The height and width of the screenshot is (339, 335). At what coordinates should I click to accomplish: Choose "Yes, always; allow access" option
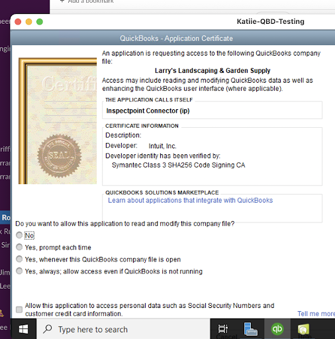[x=19, y=271]
